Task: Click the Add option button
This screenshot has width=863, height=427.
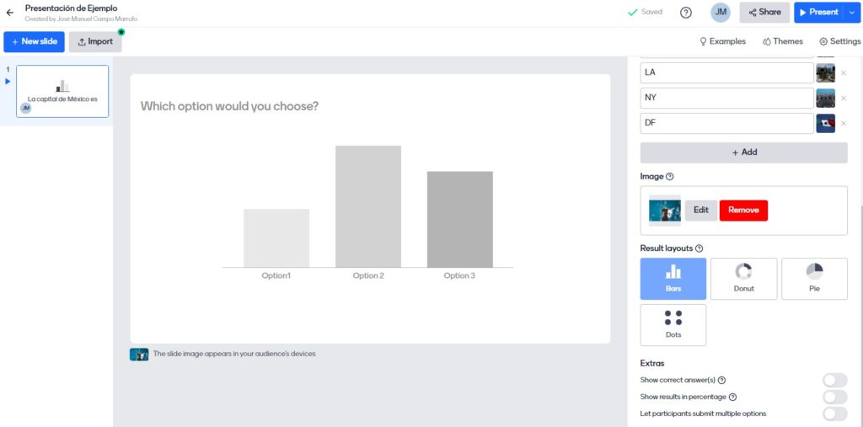Action: pos(743,152)
